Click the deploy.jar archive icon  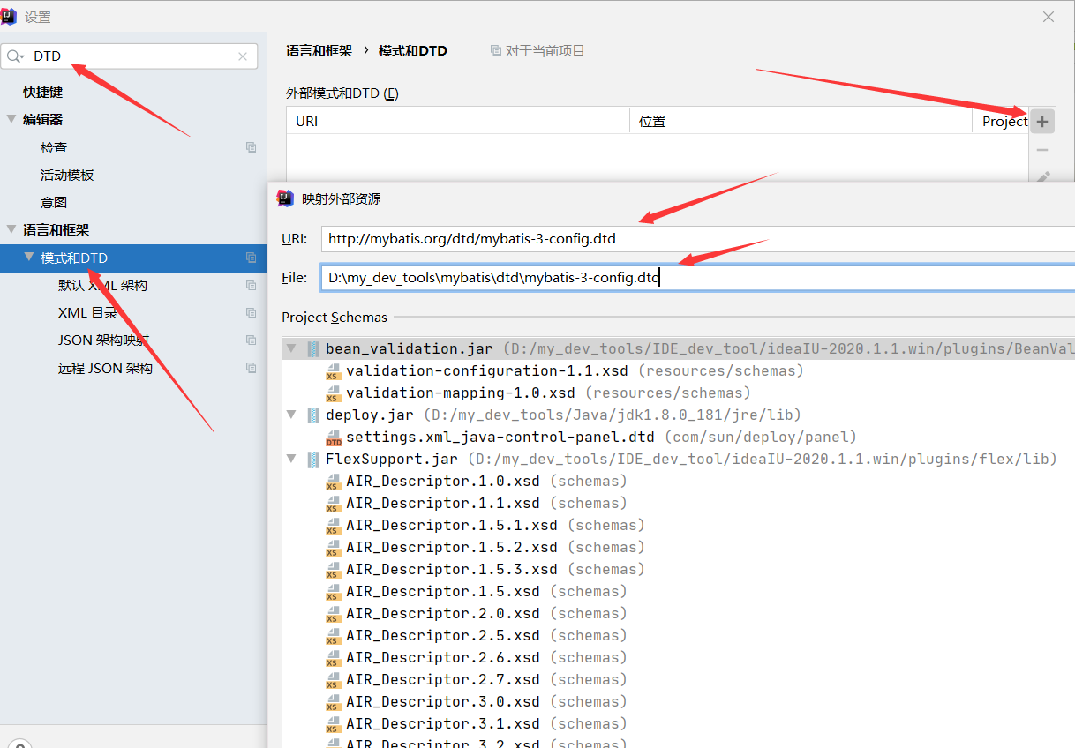312,415
